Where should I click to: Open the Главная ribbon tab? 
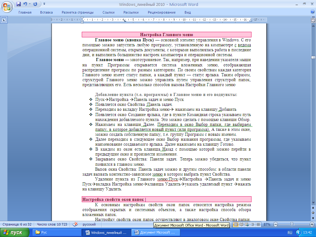pos(25,12)
